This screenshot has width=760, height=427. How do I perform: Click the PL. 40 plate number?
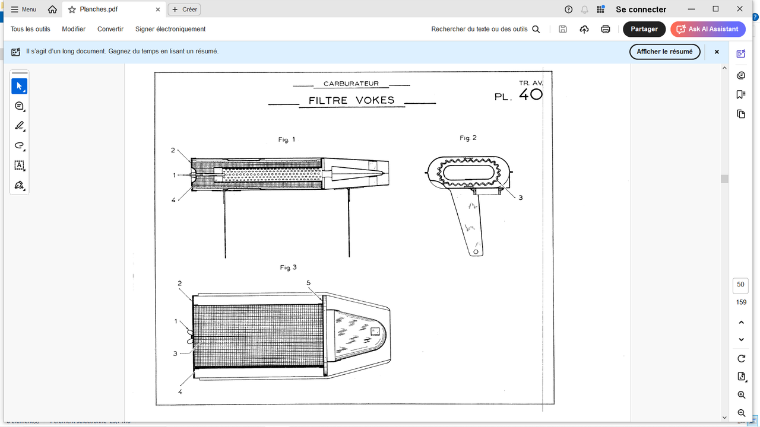tap(518, 95)
